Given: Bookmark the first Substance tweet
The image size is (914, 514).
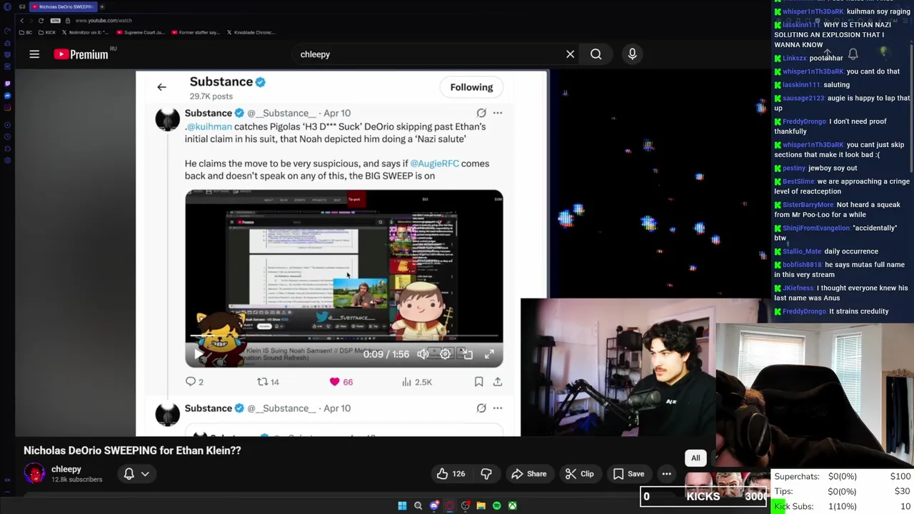Looking at the screenshot, I should coord(478,382).
